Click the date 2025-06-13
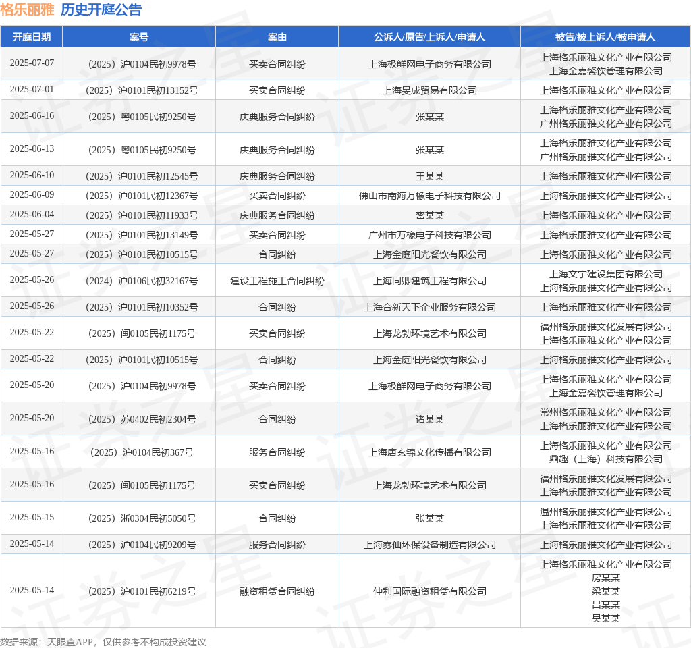This screenshot has width=691, height=648. [32, 148]
